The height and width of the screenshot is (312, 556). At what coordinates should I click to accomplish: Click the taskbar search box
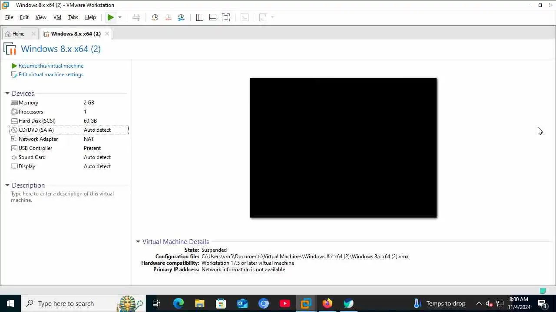coord(83,303)
